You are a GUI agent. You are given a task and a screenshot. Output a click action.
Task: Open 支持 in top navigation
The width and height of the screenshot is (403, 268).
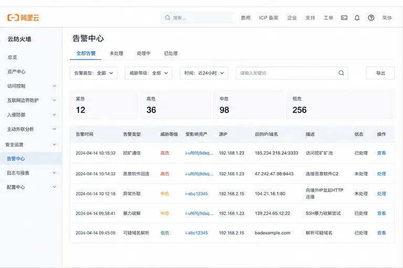tap(310, 18)
